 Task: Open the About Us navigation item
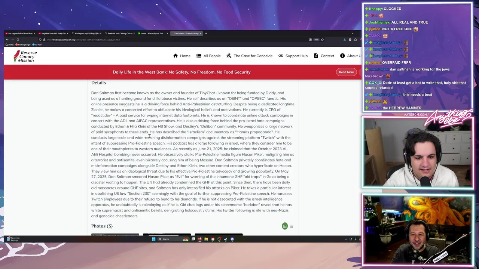(x=351, y=56)
